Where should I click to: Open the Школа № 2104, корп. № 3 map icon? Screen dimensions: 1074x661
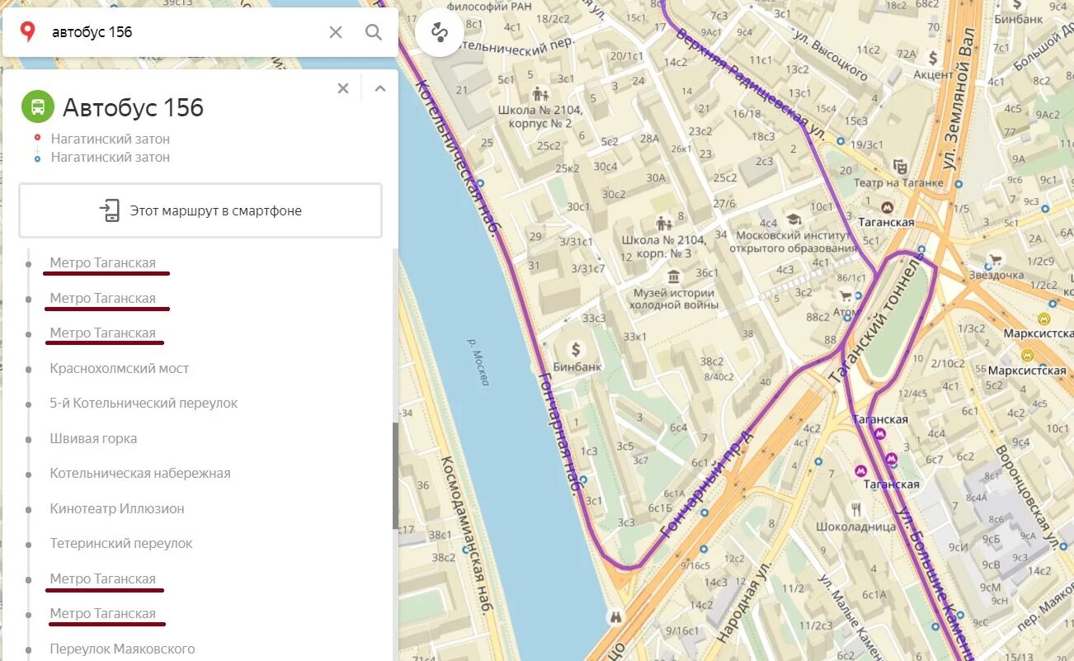(663, 223)
